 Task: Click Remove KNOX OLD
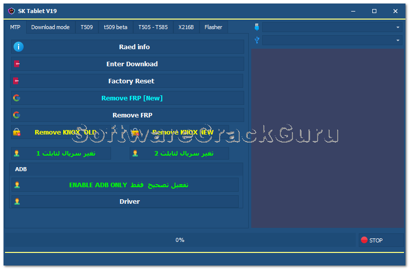[61, 132]
